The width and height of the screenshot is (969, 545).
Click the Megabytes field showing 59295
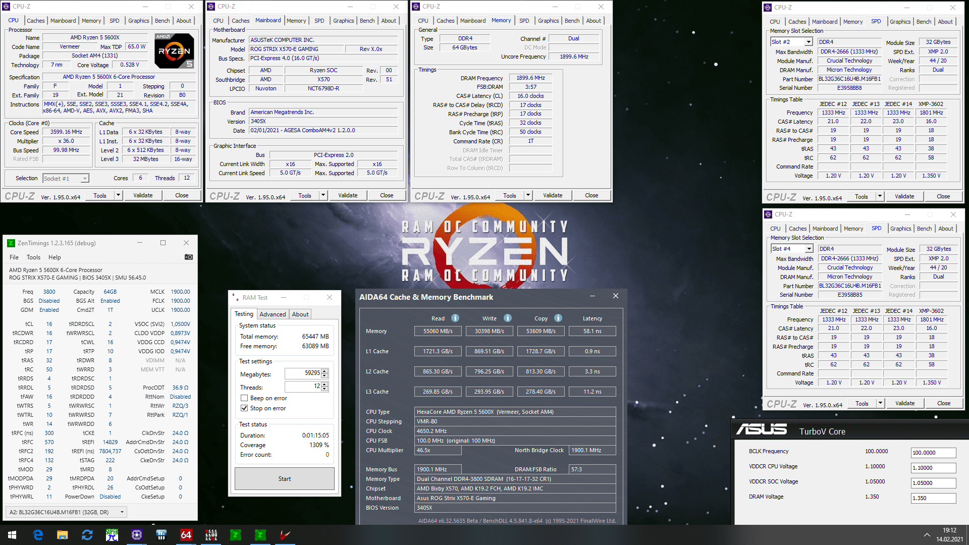point(303,373)
